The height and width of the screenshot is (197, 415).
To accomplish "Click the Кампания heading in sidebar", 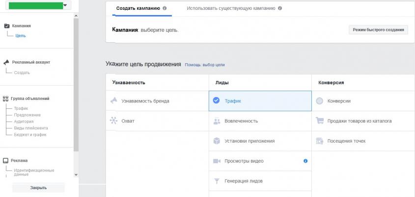I will (x=22, y=26).
